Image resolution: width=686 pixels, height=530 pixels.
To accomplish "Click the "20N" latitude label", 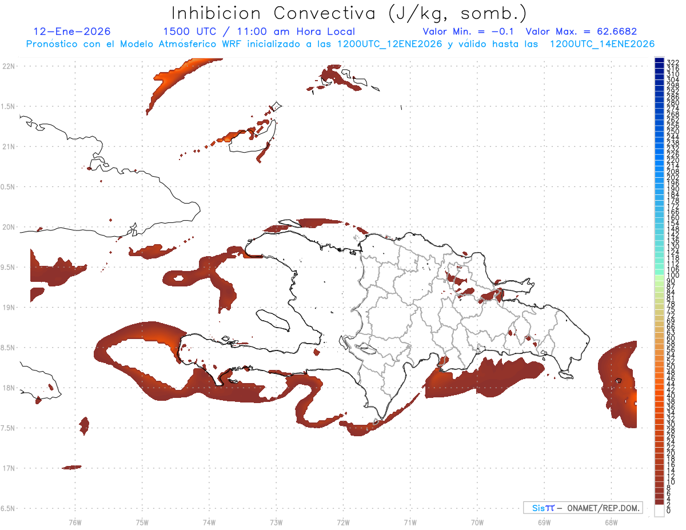I will pyautogui.click(x=8, y=227).
